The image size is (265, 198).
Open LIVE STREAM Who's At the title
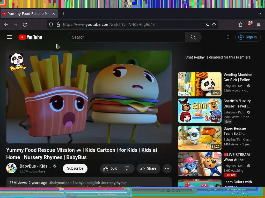[238, 157]
